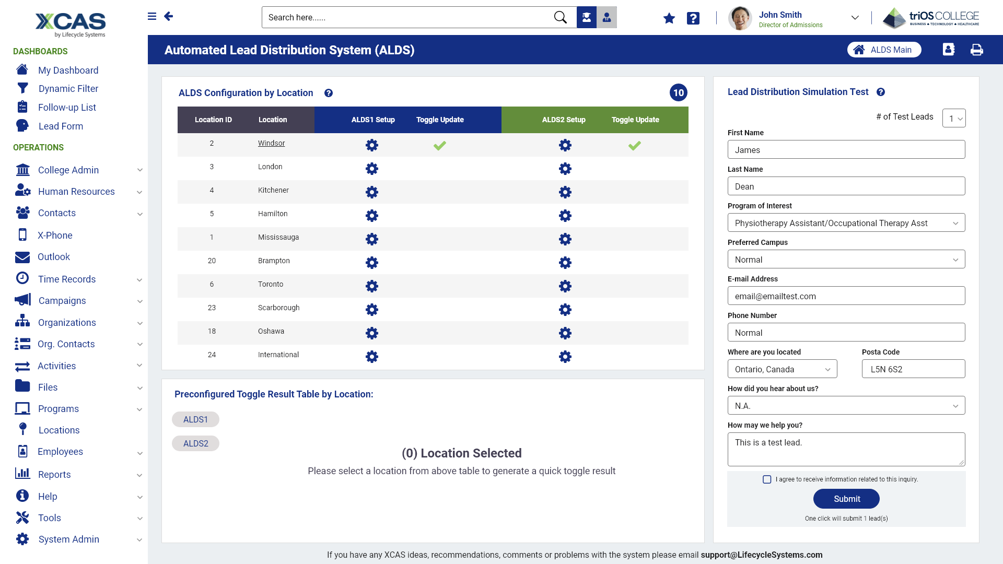1003x564 pixels.
Task: Click the Submit button
Action: tap(846, 499)
